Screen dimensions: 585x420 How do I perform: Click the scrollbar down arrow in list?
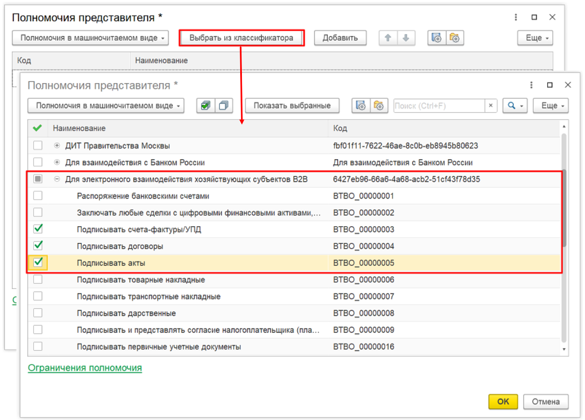564,349
